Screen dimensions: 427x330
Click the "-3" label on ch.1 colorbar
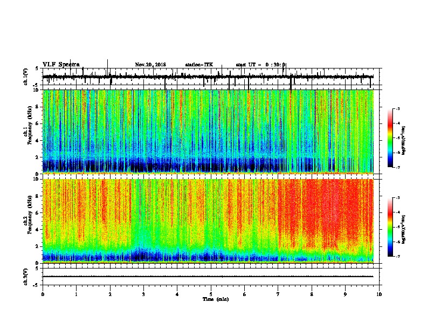click(x=397, y=108)
